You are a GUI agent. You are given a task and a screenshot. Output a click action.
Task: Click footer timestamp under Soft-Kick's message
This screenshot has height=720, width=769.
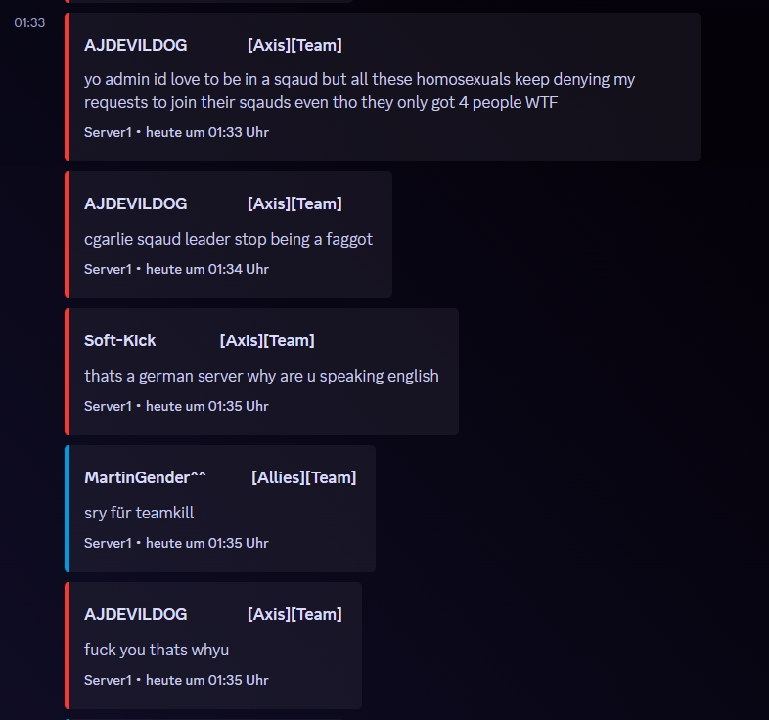tap(207, 406)
